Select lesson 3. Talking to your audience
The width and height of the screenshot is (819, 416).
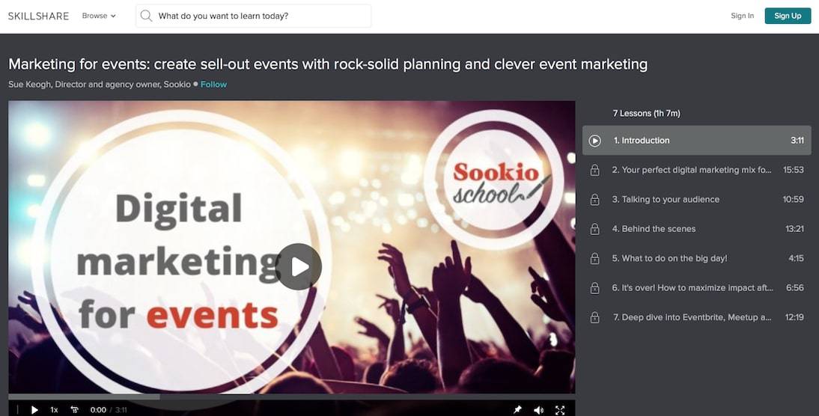(697, 199)
